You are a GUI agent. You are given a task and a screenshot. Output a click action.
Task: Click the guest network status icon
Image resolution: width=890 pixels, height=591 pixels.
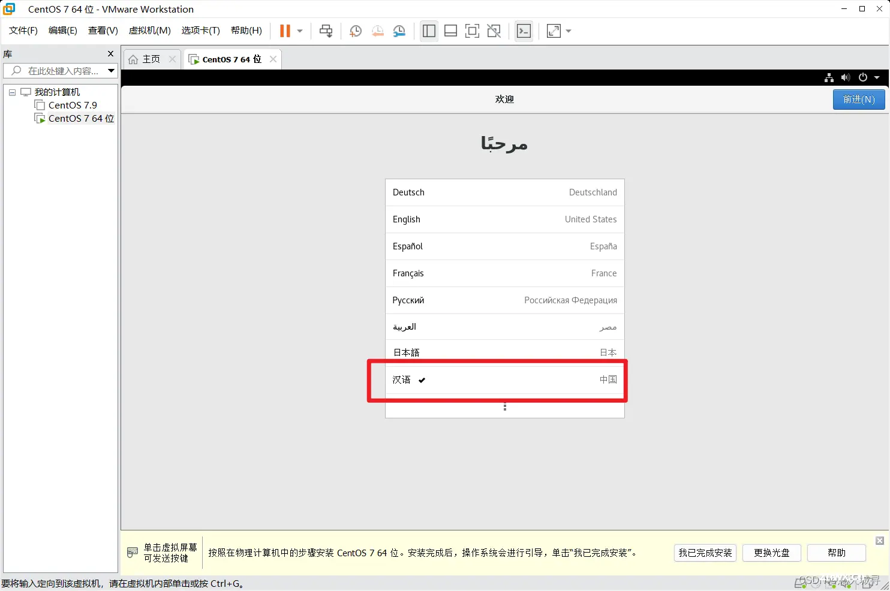pyautogui.click(x=829, y=77)
